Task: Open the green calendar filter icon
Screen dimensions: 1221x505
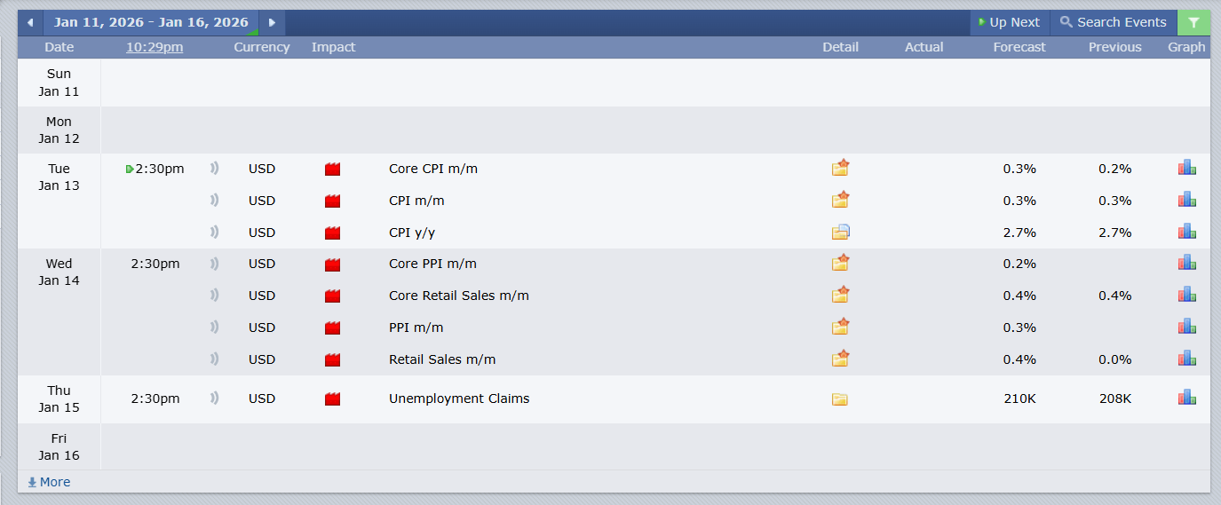Action: click(1193, 23)
